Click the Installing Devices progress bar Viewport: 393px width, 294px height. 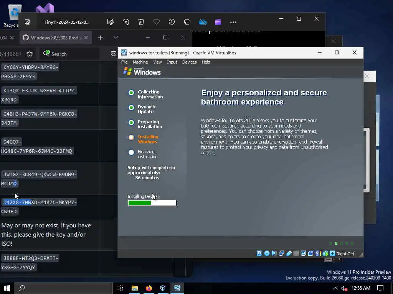coord(152,203)
